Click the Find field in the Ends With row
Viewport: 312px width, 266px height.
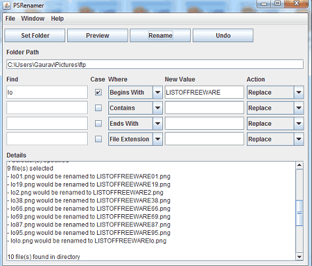tap(47, 123)
